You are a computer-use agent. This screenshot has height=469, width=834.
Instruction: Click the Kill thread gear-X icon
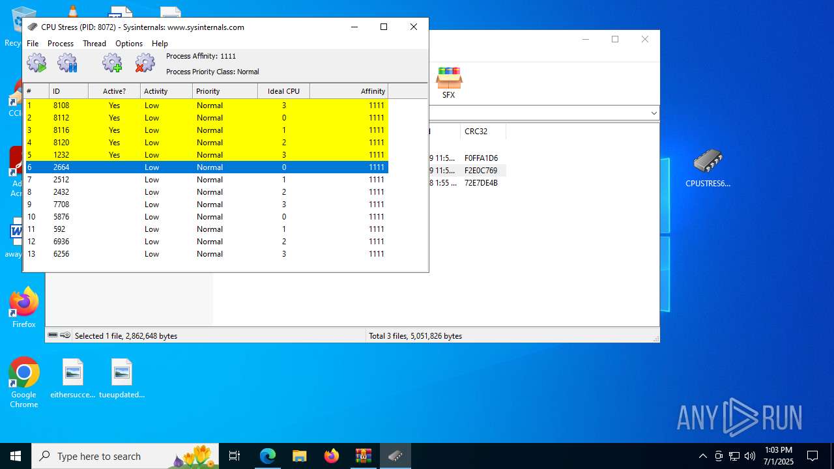point(145,63)
